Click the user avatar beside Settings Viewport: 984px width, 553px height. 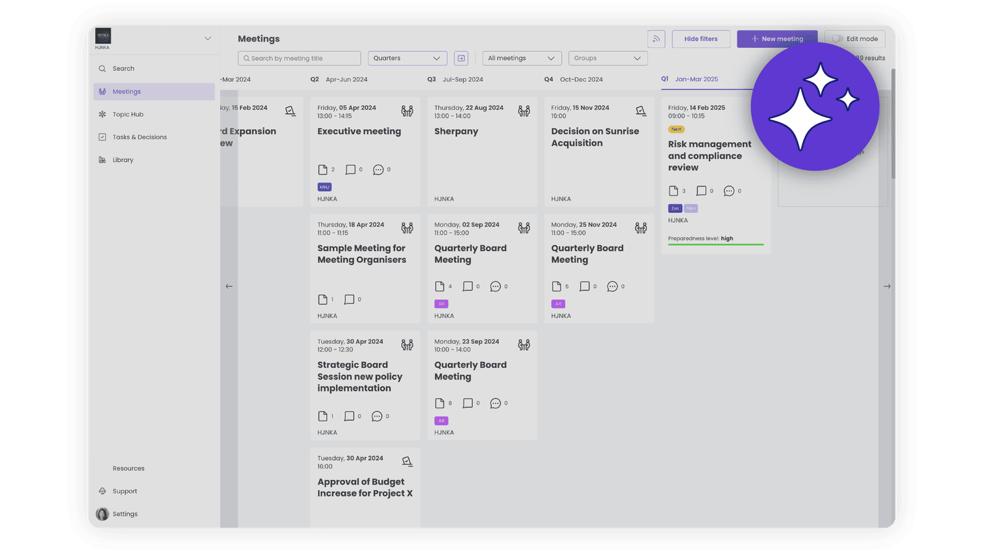102,514
